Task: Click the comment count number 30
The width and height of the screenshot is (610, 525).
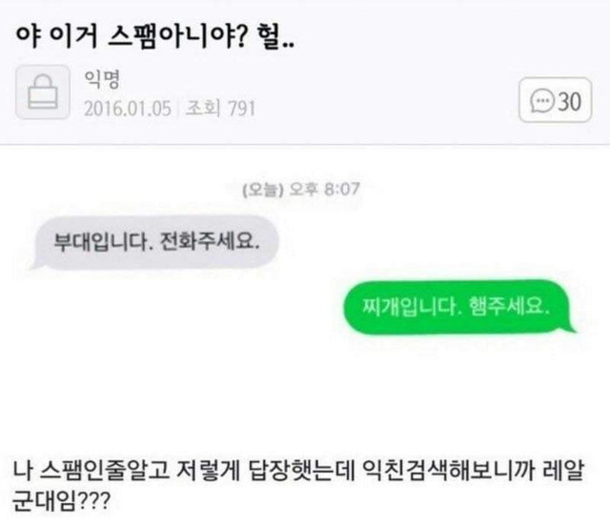Action: tap(570, 101)
